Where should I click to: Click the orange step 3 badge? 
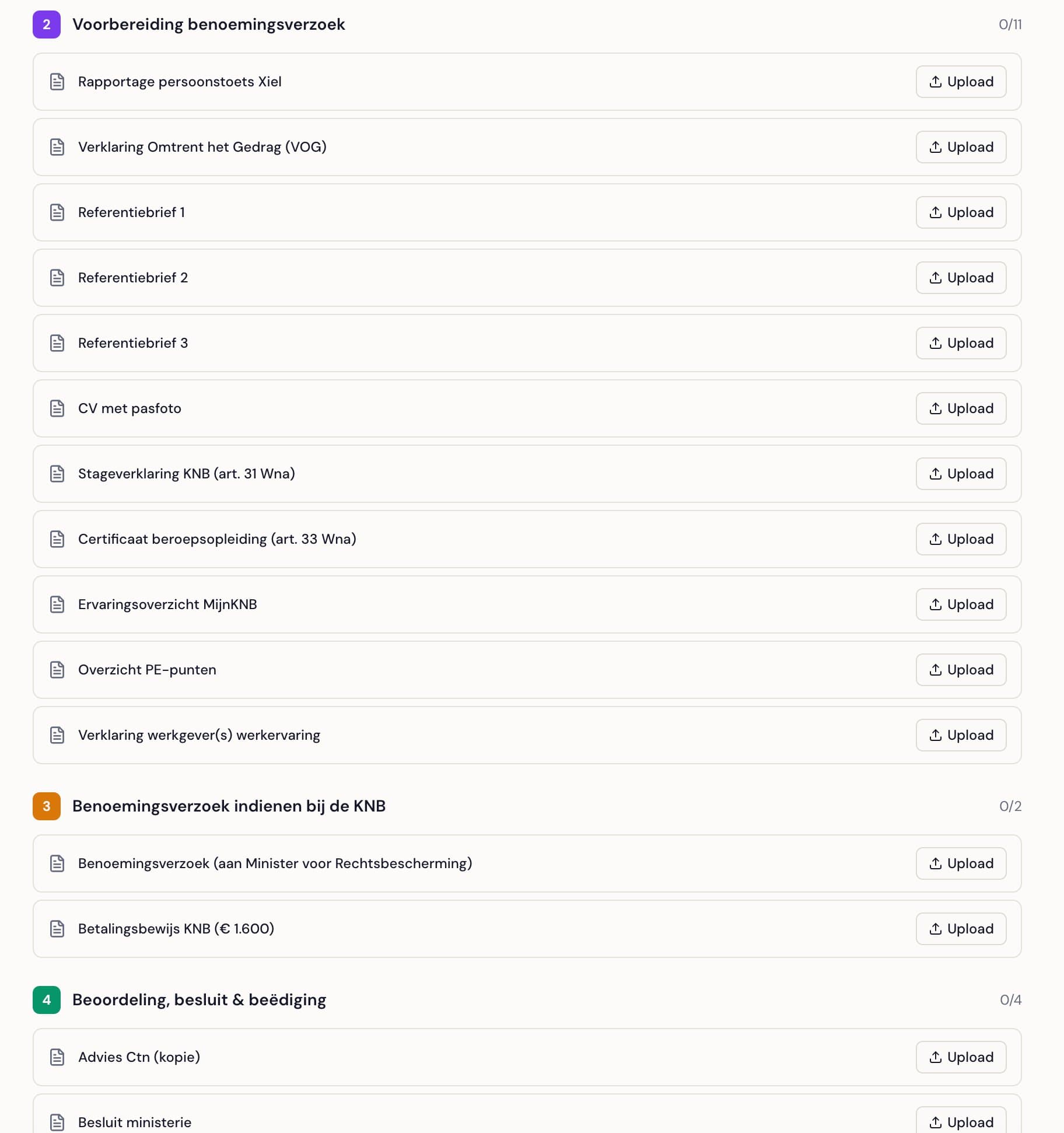(47, 806)
